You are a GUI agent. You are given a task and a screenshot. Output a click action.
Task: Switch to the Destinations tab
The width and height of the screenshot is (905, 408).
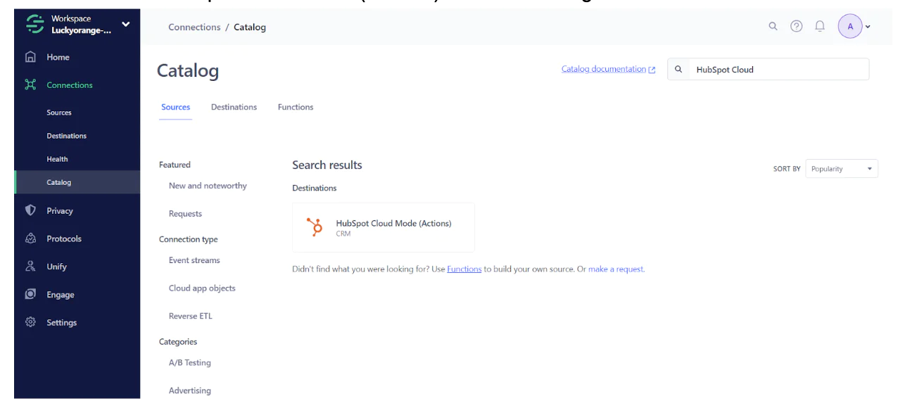(x=234, y=107)
